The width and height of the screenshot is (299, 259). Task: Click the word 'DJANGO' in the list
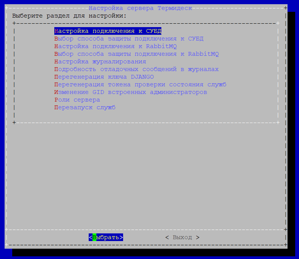pos(142,77)
